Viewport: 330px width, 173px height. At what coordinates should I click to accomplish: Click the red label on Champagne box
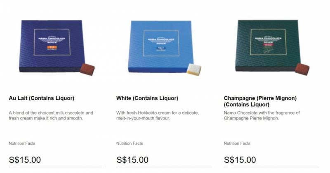coord(268,44)
